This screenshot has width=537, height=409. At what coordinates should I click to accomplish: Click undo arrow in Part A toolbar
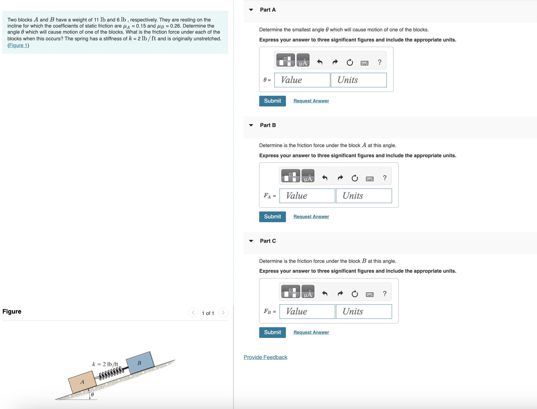point(320,62)
